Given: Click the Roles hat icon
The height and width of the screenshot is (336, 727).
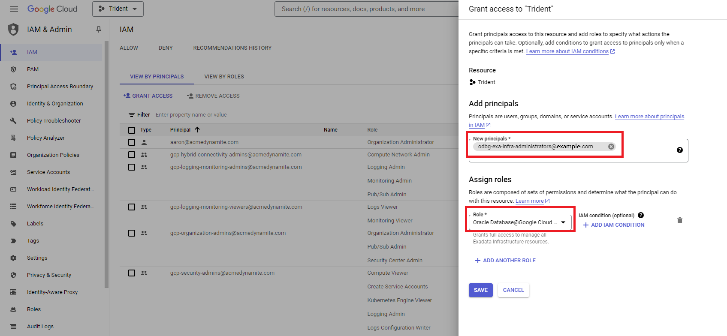Looking at the screenshot, I should tap(13, 309).
